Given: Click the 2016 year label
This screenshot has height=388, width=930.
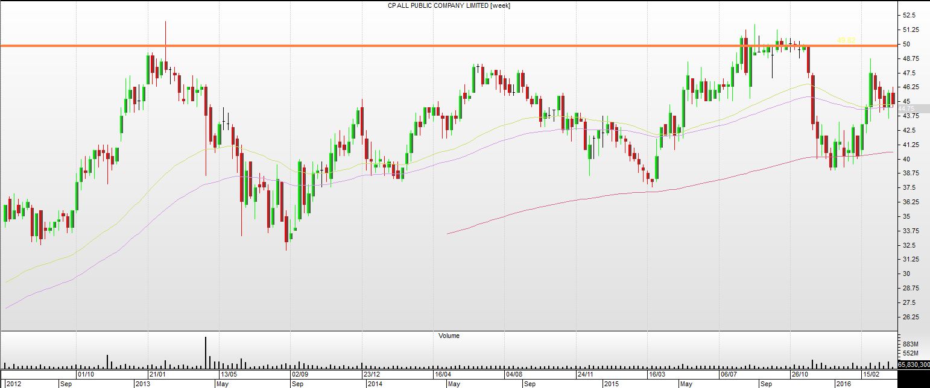Looking at the screenshot, I should click(x=843, y=384).
